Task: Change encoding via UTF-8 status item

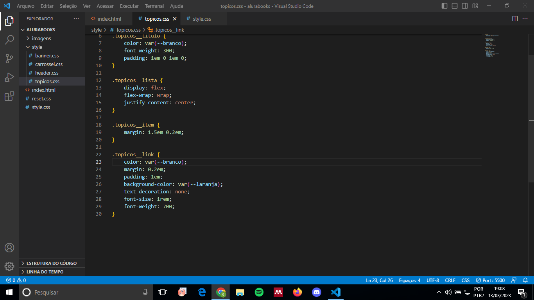Action: 433,280
